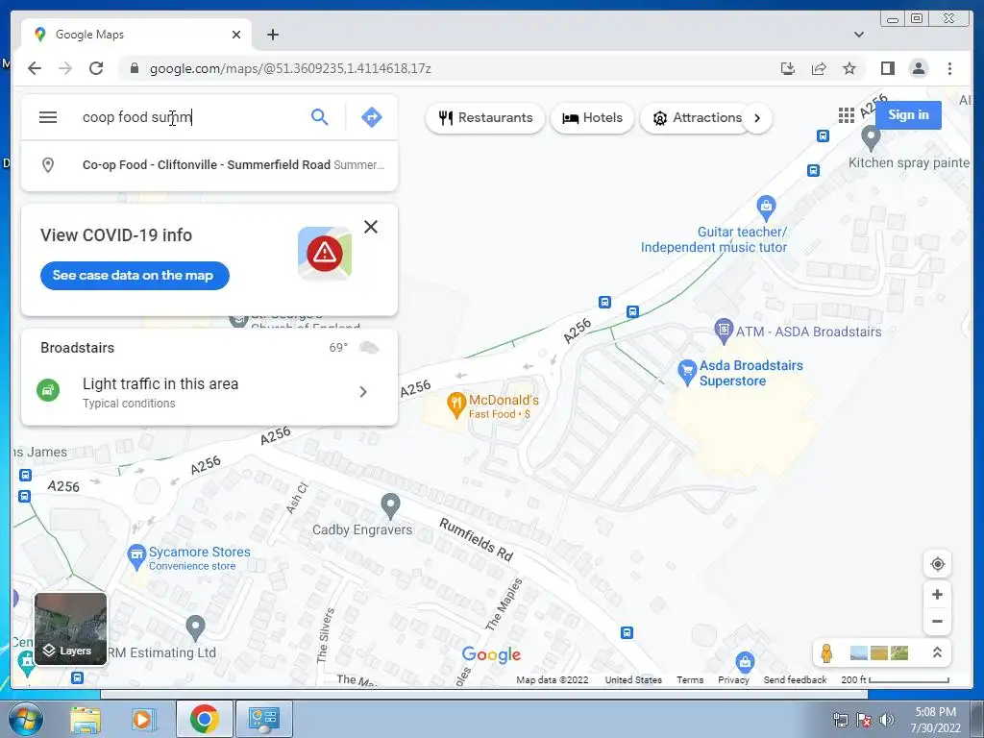Filter map by Attractions
Image resolution: width=984 pixels, height=738 pixels.
[x=696, y=118]
